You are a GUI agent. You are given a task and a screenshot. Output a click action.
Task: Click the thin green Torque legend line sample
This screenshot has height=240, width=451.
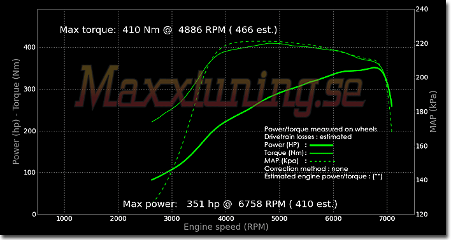320,153
